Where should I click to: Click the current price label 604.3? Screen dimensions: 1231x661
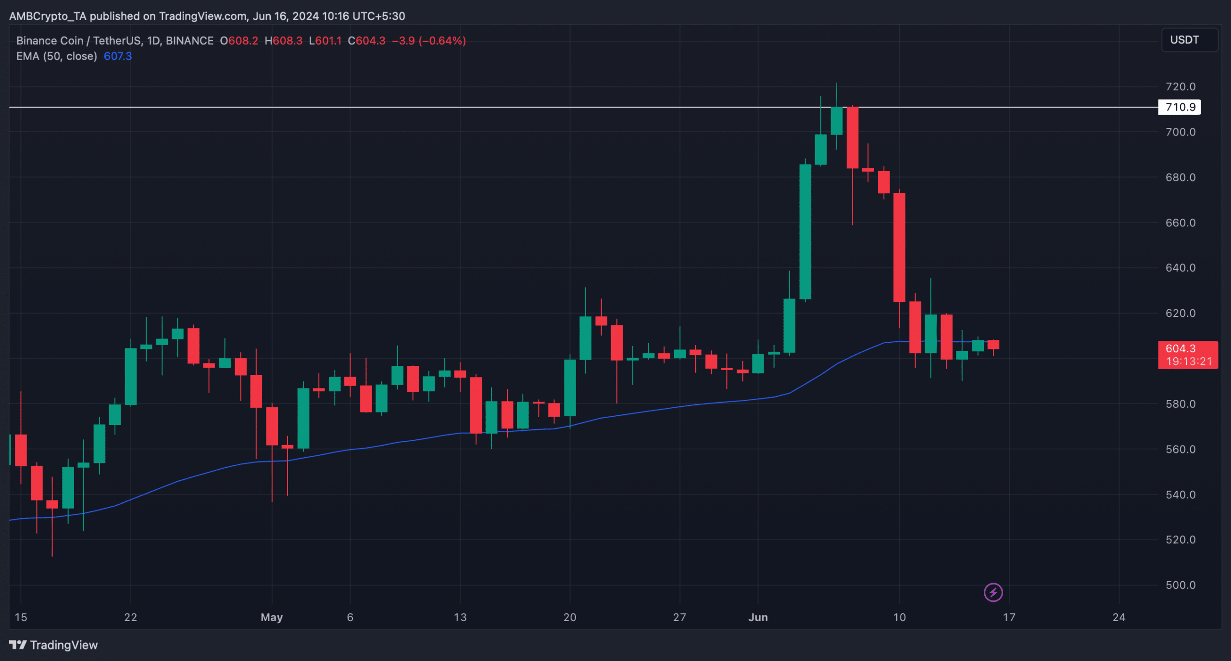pos(1181,349)
